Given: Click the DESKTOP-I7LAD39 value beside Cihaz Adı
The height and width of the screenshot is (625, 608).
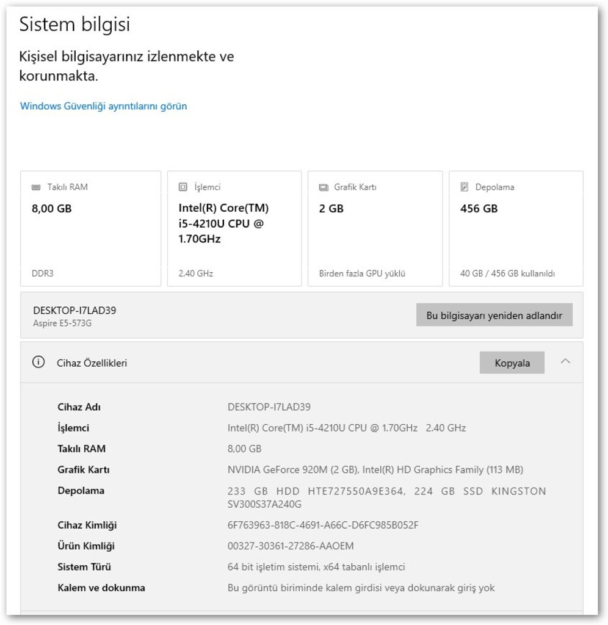Looking at the screenshot, I should click(269, 407).
